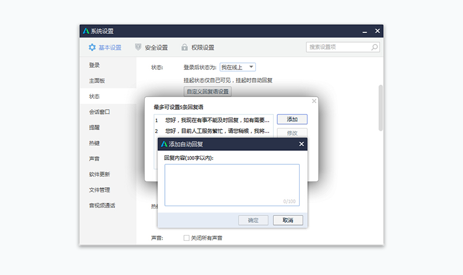Click the settings page vertical scrollbar

(x=381, y=108)
